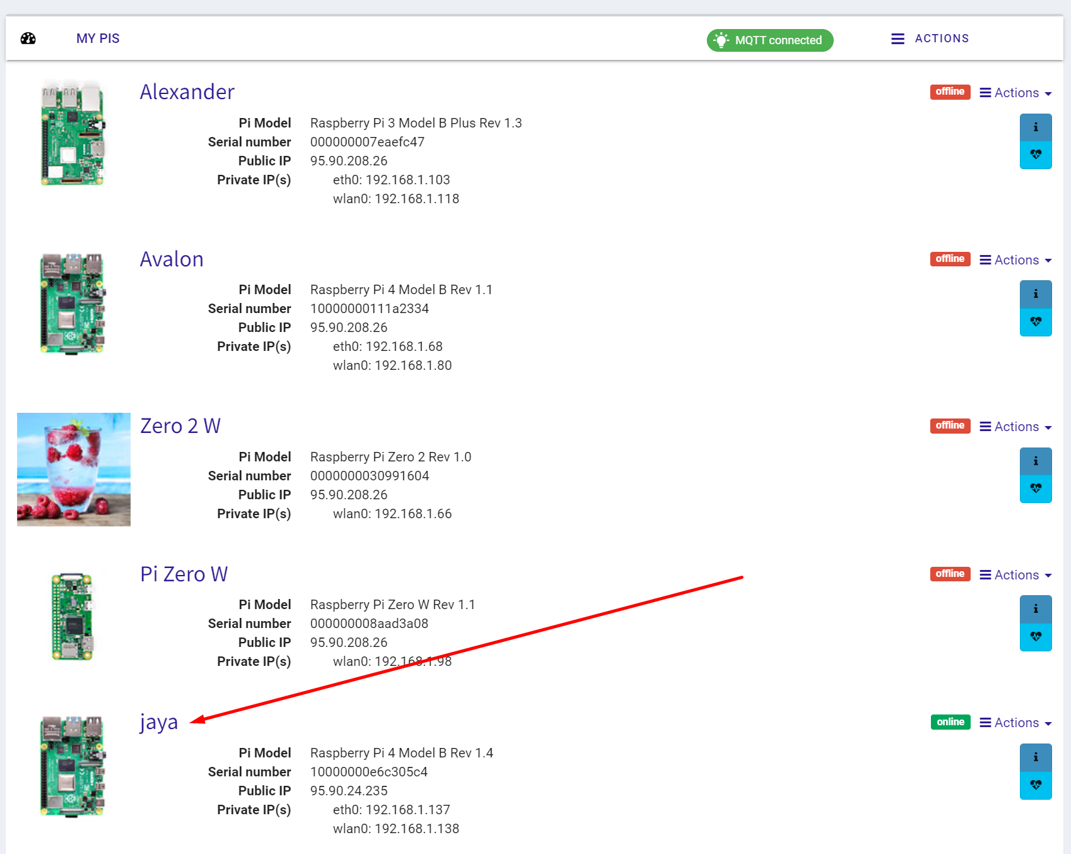1071x854 pixels.
Task: Click the info icon for Pi Zero W
Action: [x=1036, y=609]
